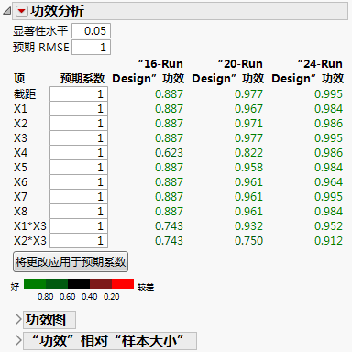This screenshot has width=352, height=352.
Task: Click the X1 20-Run power value 0.967
Action: click(248, 109)
